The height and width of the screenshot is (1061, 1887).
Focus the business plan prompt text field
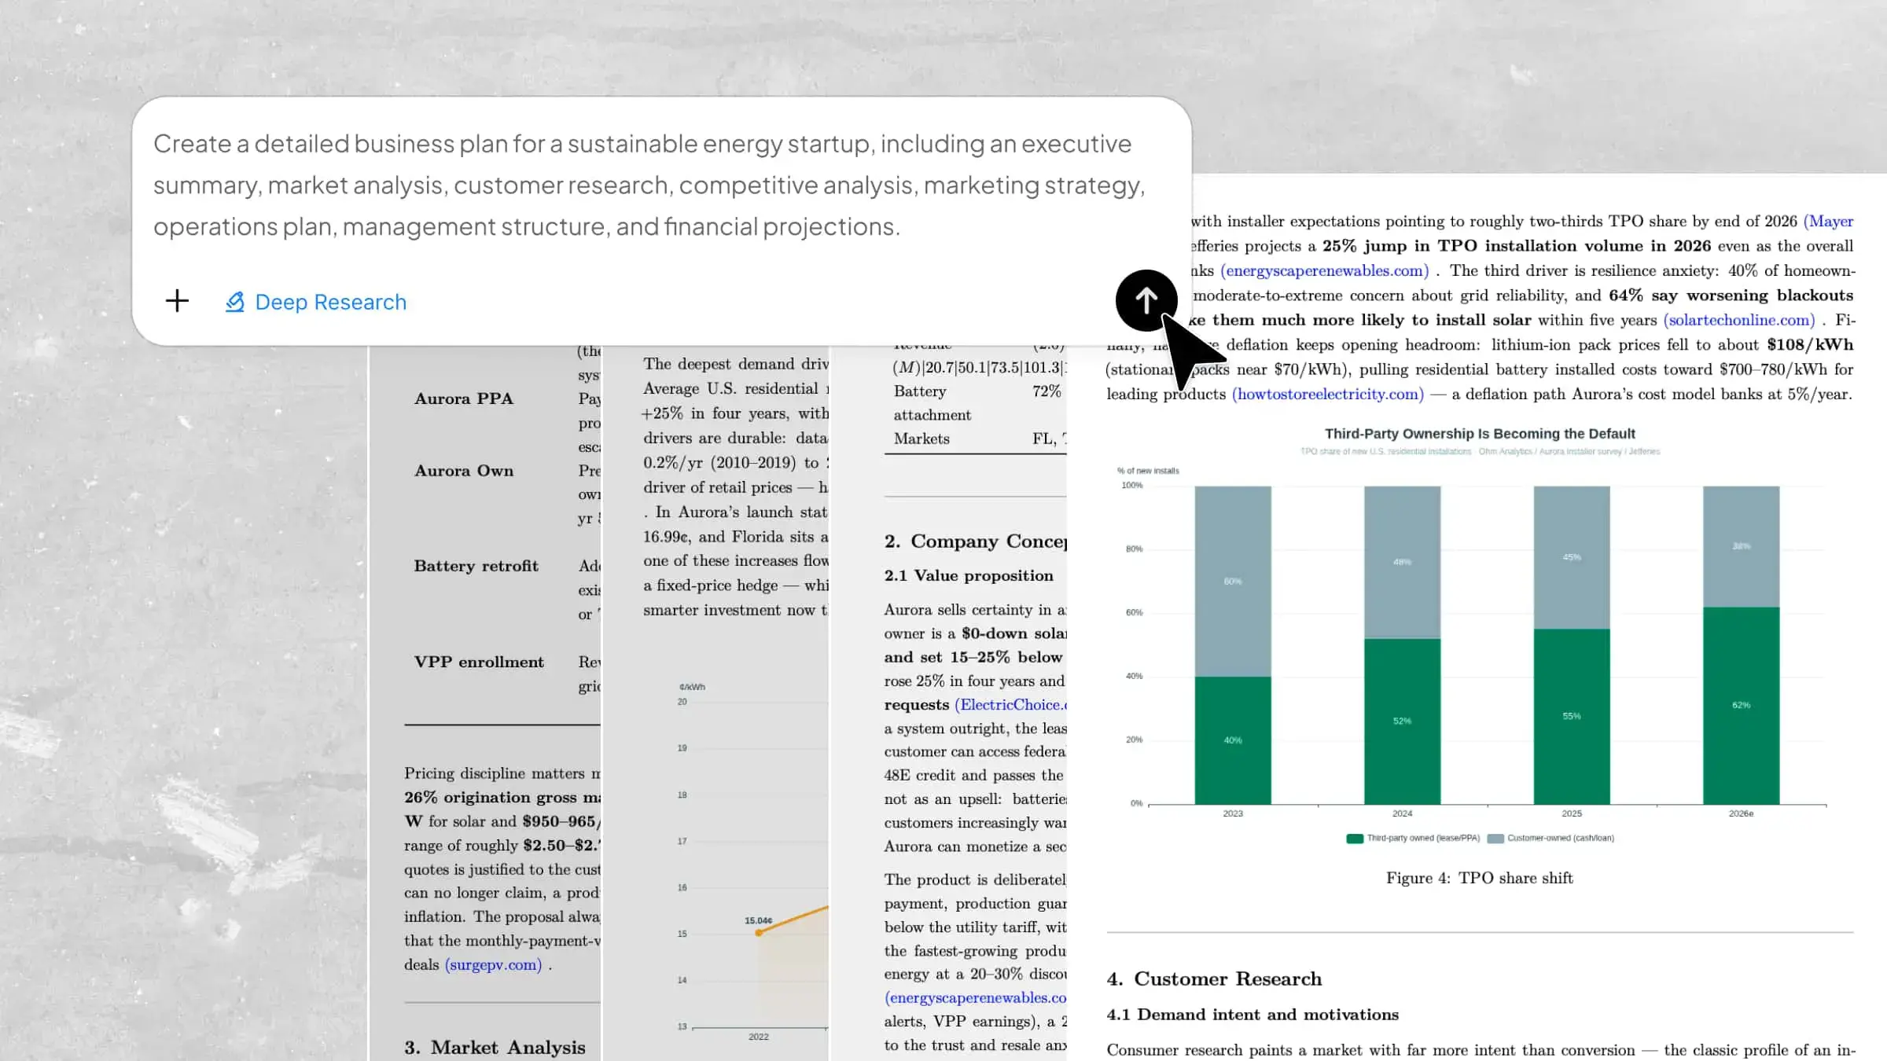coord(649,185)
